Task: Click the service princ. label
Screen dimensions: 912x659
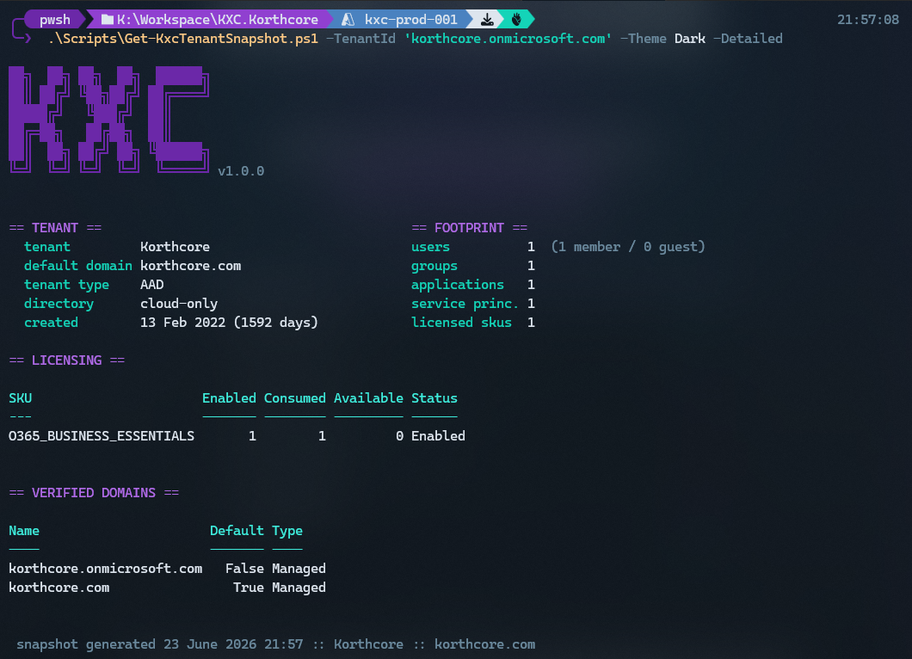Action: tap(465, 304)
